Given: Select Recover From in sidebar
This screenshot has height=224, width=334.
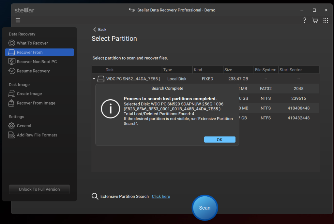Looking at the screenshot, I should pyautogui.click(x=39, y=52).
